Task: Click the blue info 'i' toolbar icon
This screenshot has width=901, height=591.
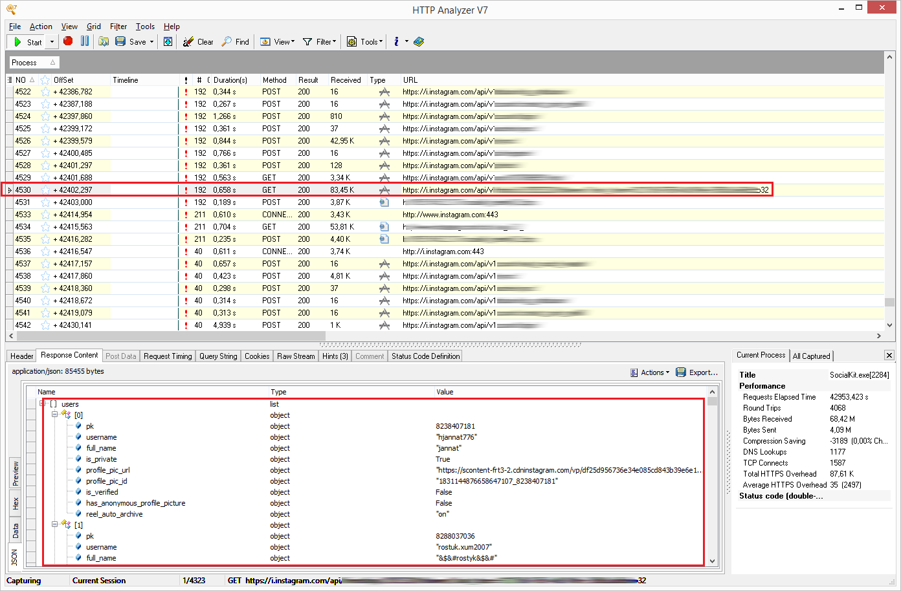Action: click(x=396, y=41)
